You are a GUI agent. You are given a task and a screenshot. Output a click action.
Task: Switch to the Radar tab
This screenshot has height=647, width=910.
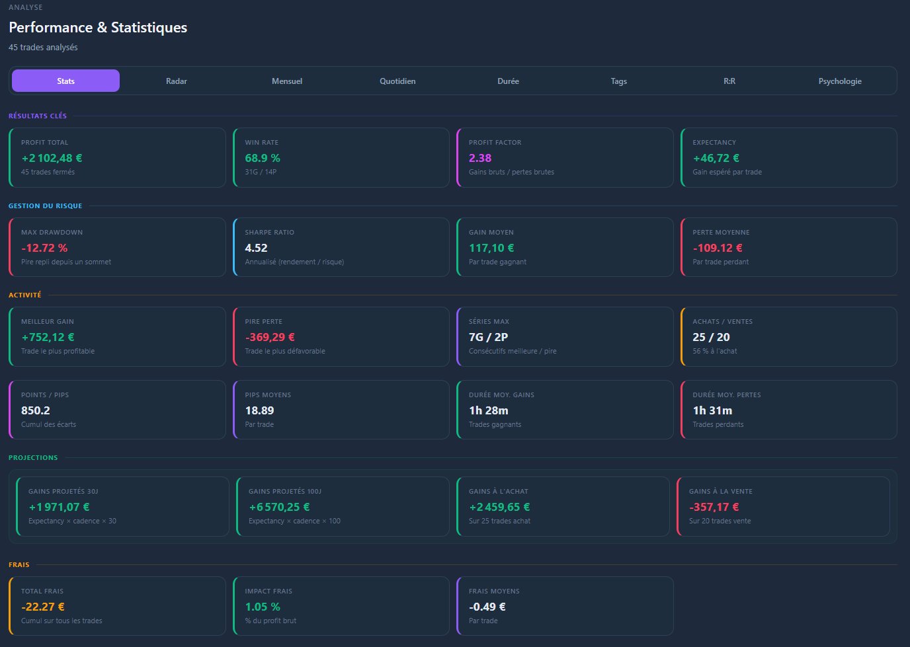tap(177, 81)
